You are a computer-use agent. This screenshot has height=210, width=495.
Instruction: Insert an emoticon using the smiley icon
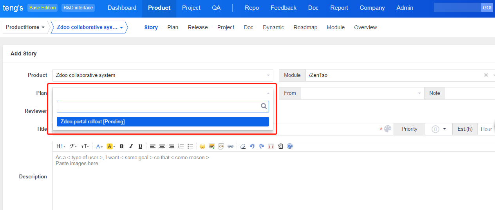click(202, 146)
